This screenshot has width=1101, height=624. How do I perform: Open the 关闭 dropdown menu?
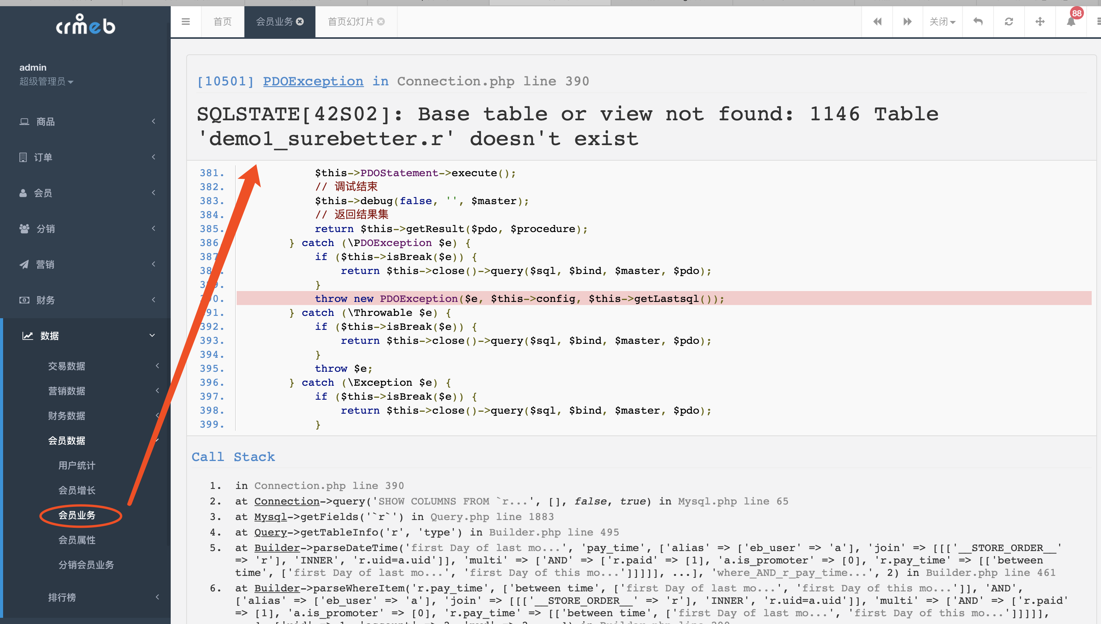[x=942, y=21]
